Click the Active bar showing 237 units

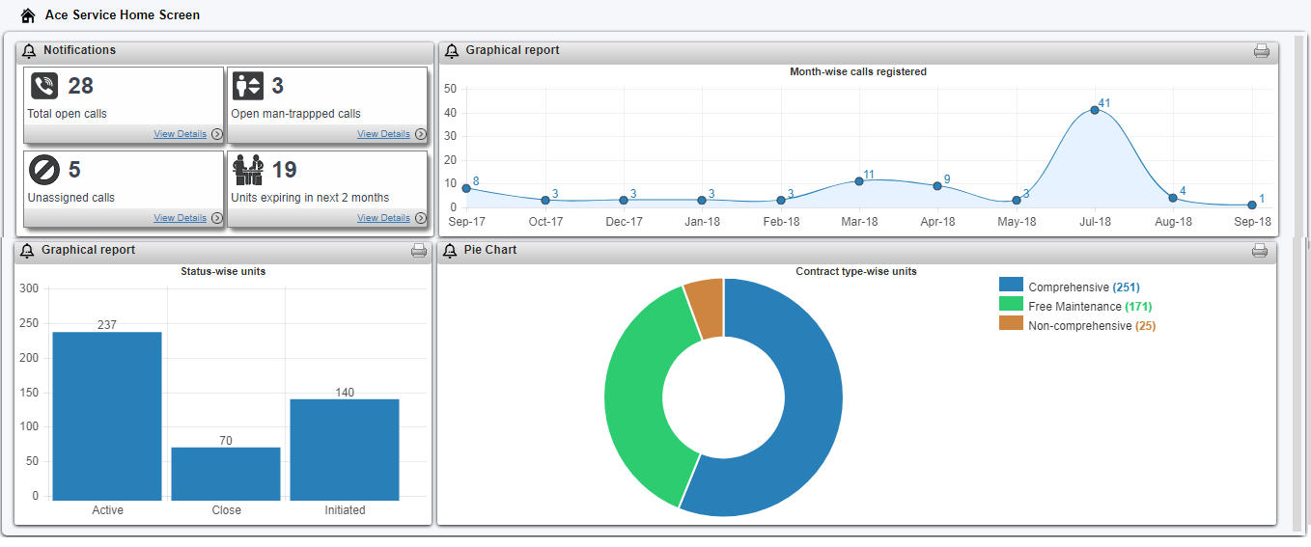tap(107, 415)
